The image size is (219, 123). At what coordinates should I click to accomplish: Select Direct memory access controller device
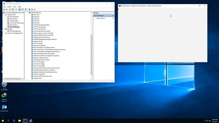pos(43,33)
